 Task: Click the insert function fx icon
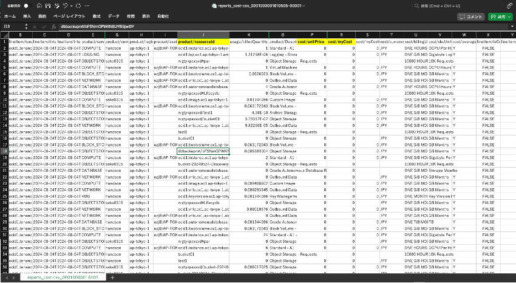(x=54, y=27)
